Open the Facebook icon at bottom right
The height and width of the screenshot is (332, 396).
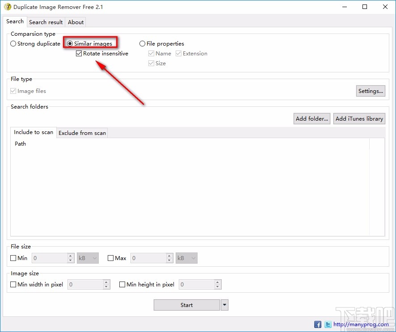(x=317, y=324)
